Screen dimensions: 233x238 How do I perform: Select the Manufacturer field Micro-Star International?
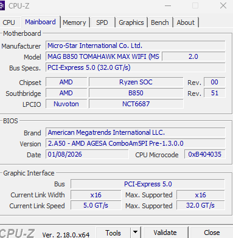[x=136, y=46]
